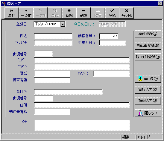Select the 生年月日 birthdate field
This screenshot has height=141, width=164.
(113, 43)
